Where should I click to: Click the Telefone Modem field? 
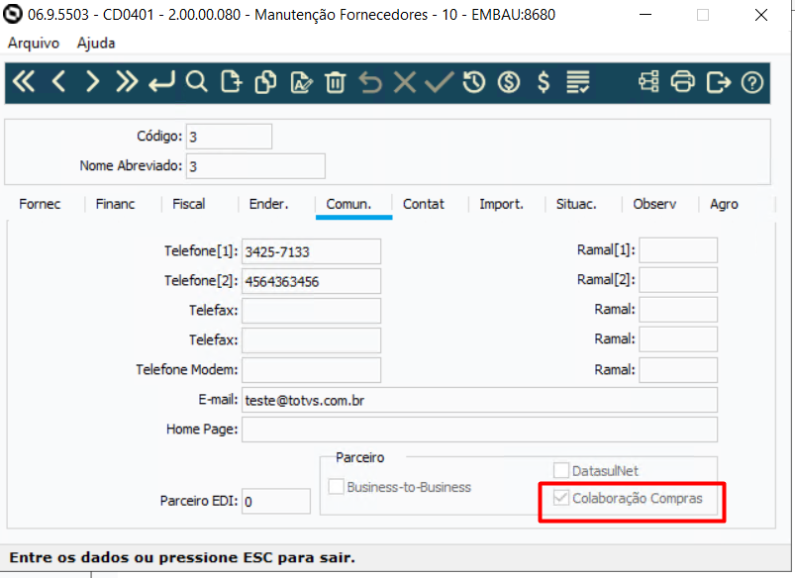click(311, 370)
